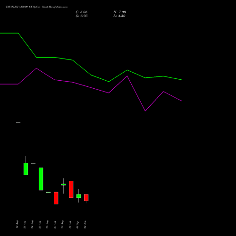This screenshot has width=236, height=236.
Task: Click the close value 'C: 5.05'
Action: 82,12
